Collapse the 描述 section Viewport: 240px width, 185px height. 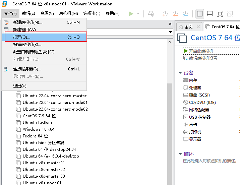click(180, 154)
